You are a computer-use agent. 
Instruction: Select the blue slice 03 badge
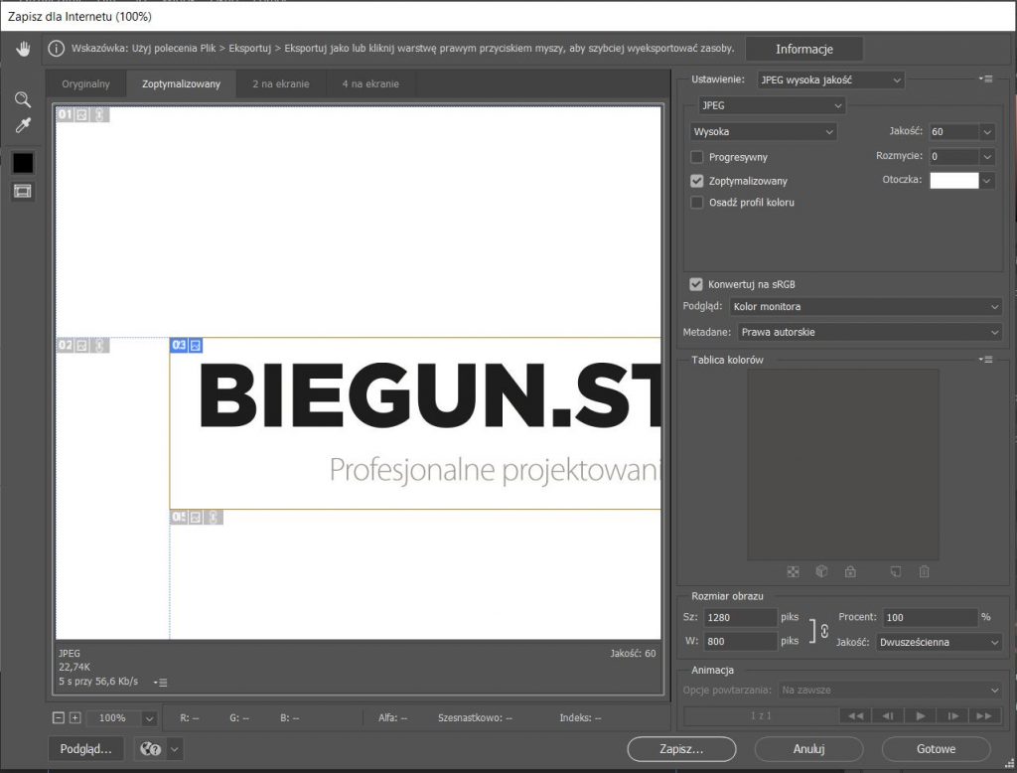tap(186, 346)
